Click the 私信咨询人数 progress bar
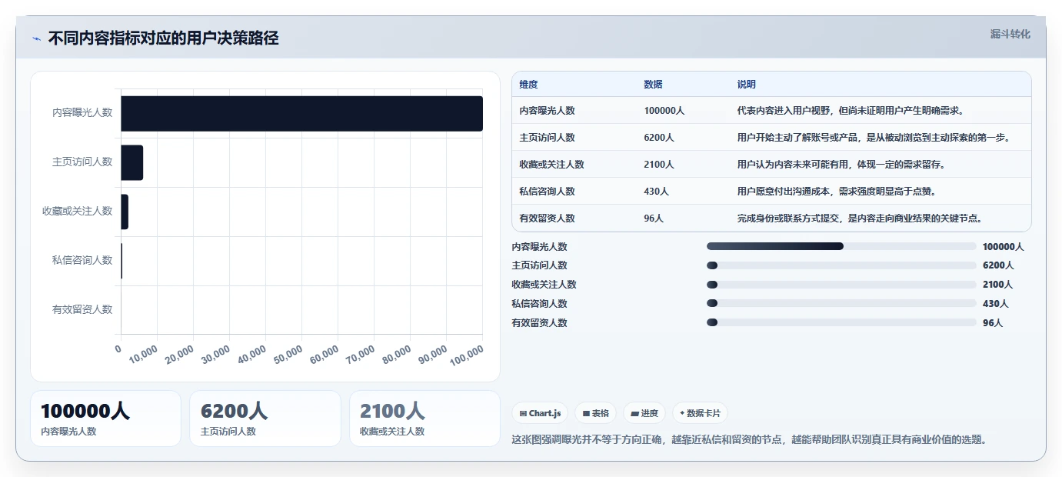 [x=841, y=304]
